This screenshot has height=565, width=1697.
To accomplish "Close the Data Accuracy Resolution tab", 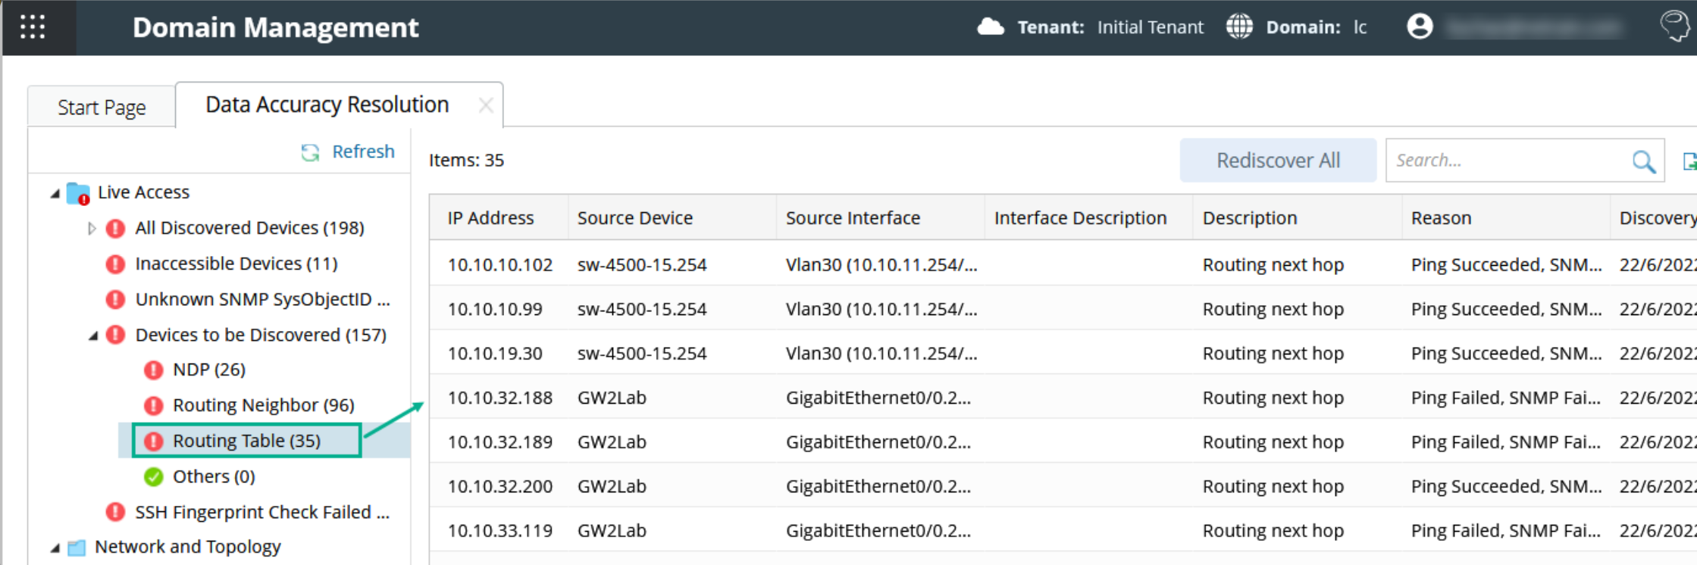I will coord(486,105).
